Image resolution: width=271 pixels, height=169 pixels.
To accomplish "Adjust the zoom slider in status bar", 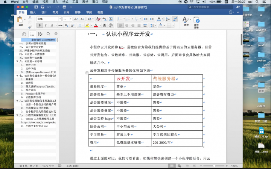I will coord(214,166).
